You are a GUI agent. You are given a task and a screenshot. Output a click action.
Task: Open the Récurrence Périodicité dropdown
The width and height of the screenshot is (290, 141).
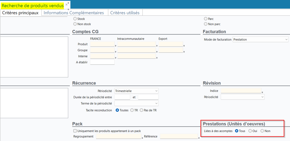click(137, 91)
